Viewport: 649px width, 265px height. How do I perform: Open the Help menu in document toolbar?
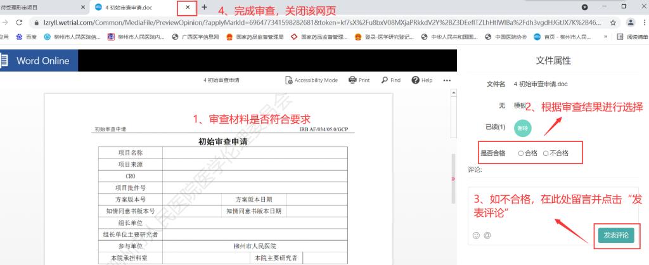point(422,81)
